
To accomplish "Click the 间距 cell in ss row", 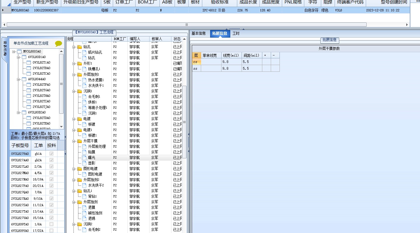I will pos(252,69).
